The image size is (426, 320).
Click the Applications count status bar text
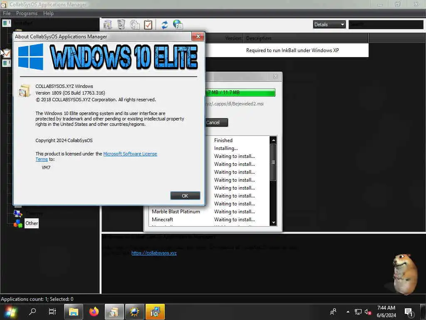coord(37,299)
